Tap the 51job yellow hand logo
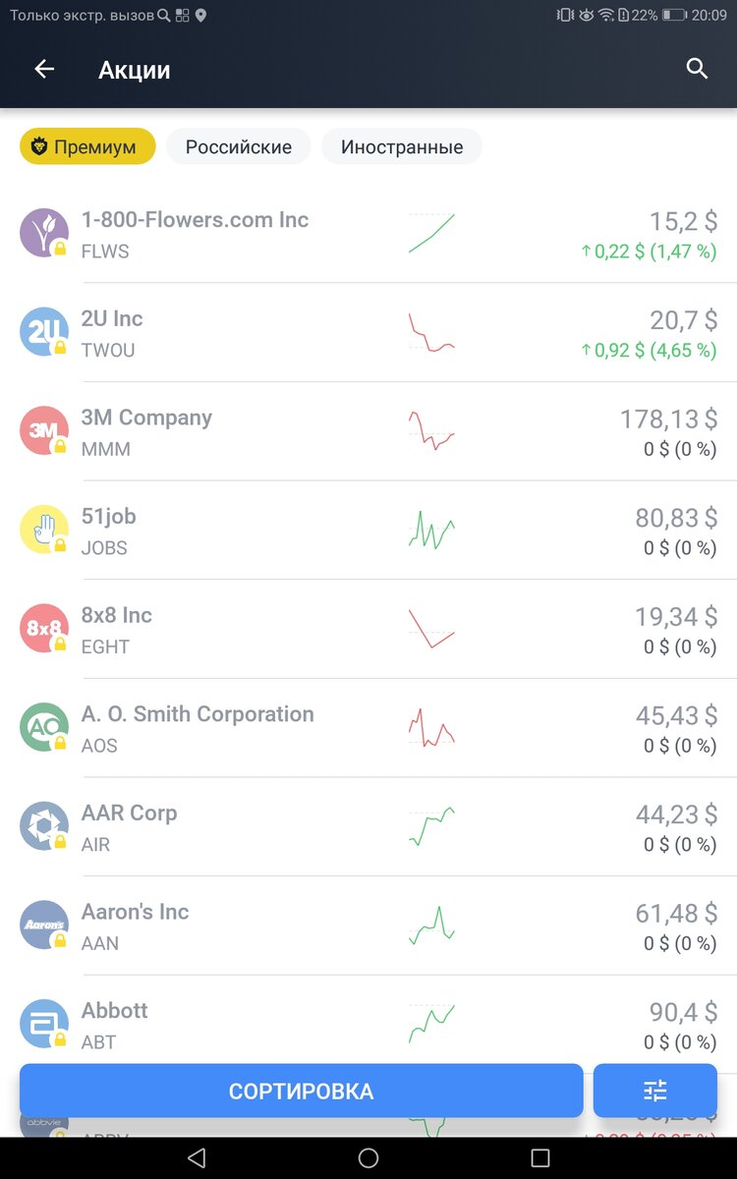The image size is (737, 1179). [44, 530]
